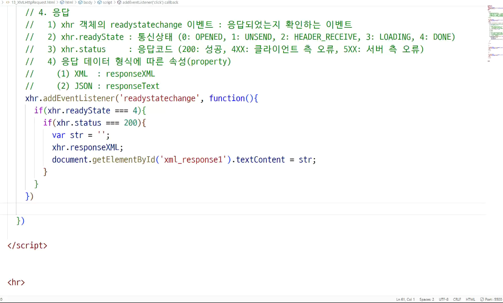The height and width of the screenshot is (303, 503).
Task: Click the closing </script> tag
Action: pyautogui.click(x=27, y=246)
